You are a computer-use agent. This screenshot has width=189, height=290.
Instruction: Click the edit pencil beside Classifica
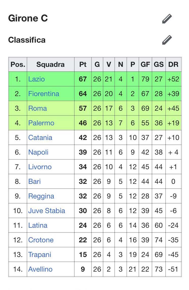coord(167,40)
